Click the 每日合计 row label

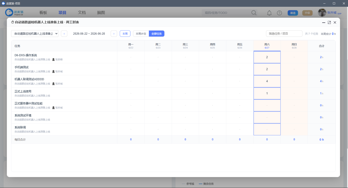tap(20, 140)
